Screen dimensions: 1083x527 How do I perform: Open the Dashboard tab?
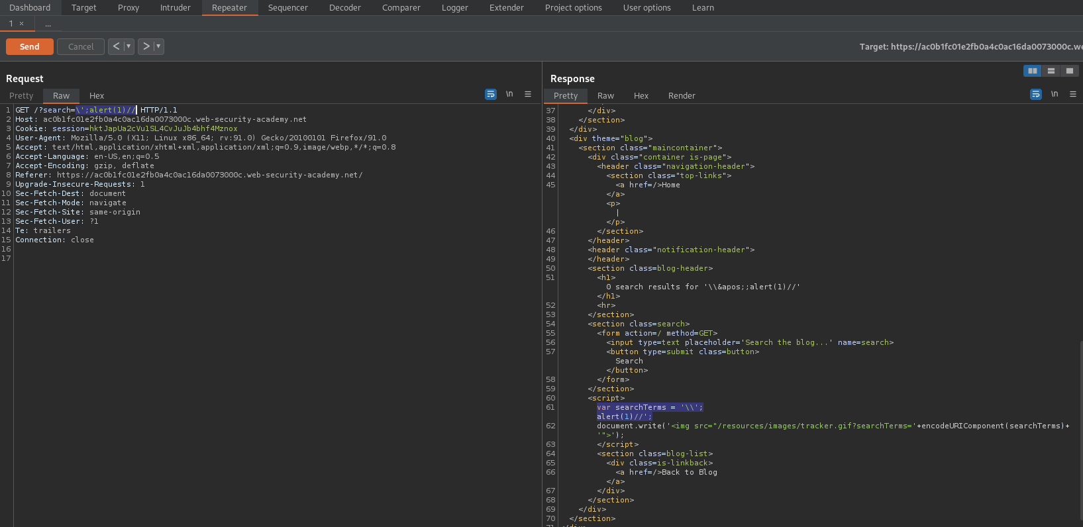tap(30, 8)
